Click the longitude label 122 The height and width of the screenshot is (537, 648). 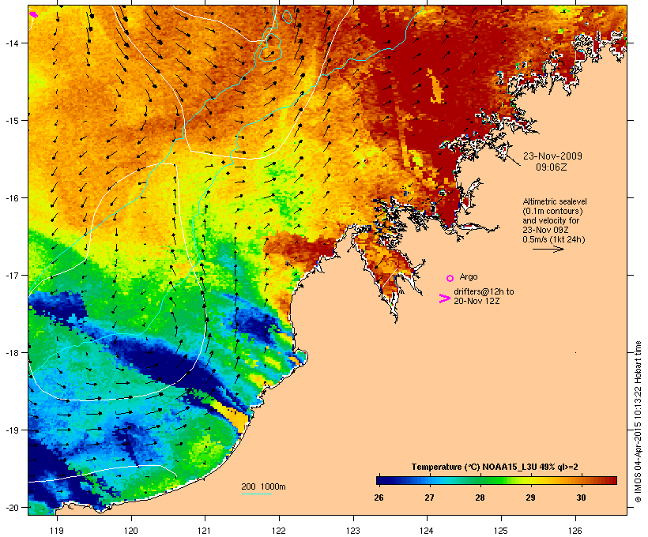279,531
